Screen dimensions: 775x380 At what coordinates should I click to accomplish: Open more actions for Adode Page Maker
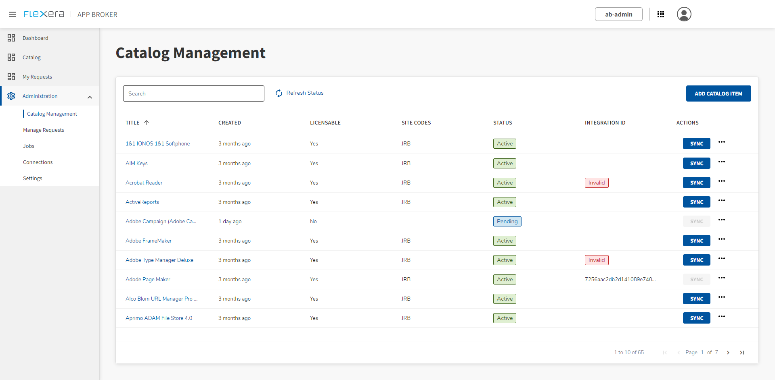coord(722,278)
